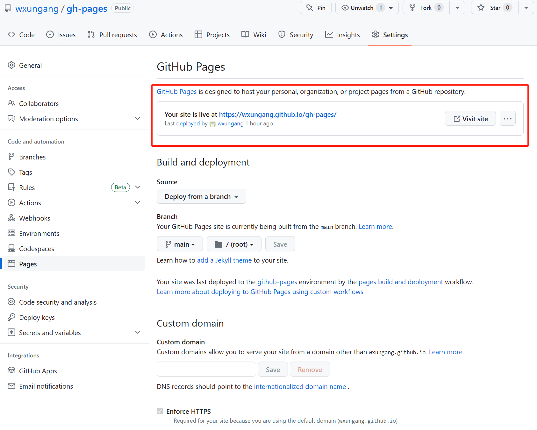Click the repository icon beside wxungang

pyautogui.click(x=8, y=8)
